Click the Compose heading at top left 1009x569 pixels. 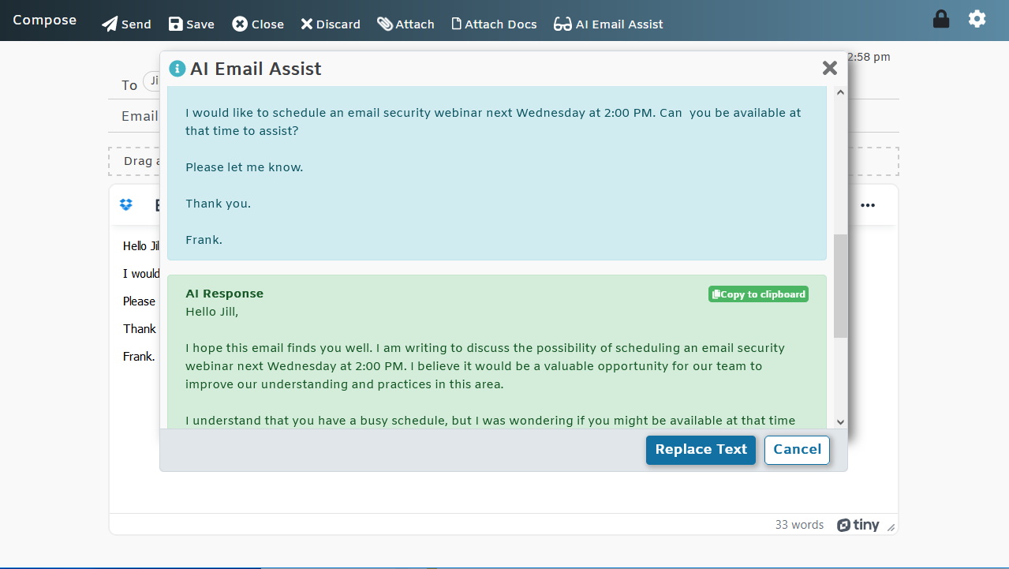[x=44, y=20]
